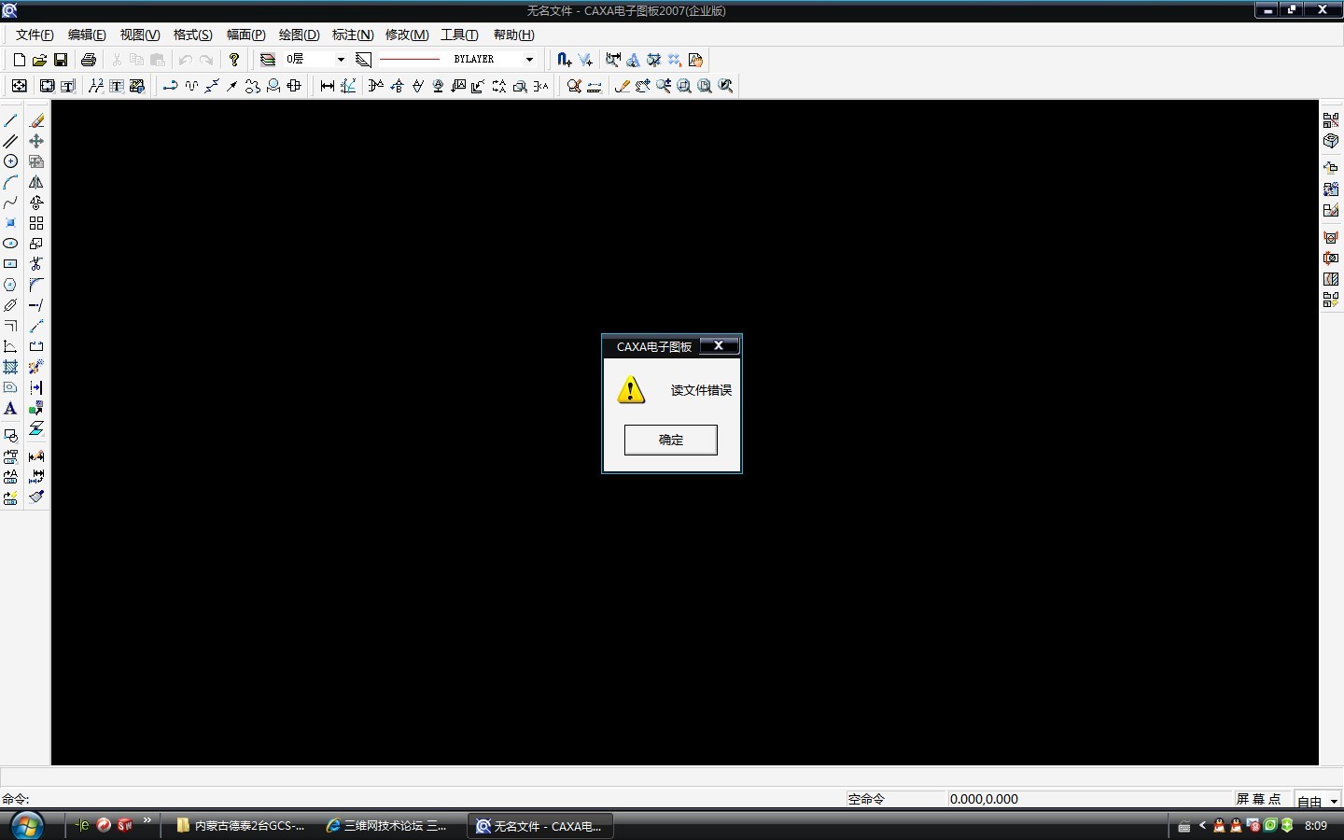
Task: Switch to 三维网技术论坛 browser taskbar item
Action: (386, 826)
